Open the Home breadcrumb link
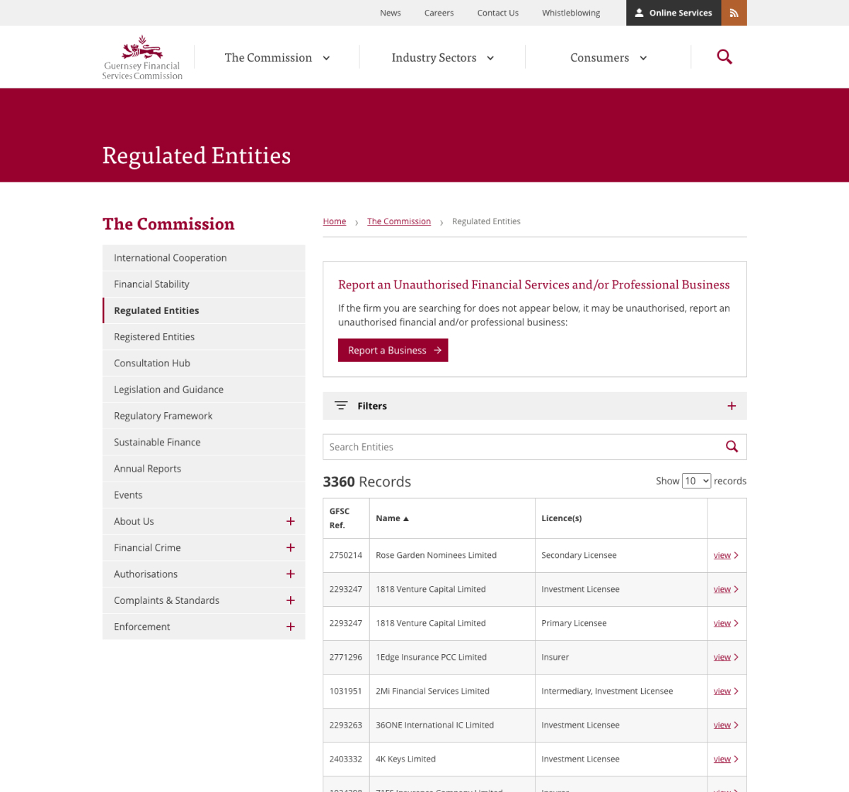 [x=334, y=220]
